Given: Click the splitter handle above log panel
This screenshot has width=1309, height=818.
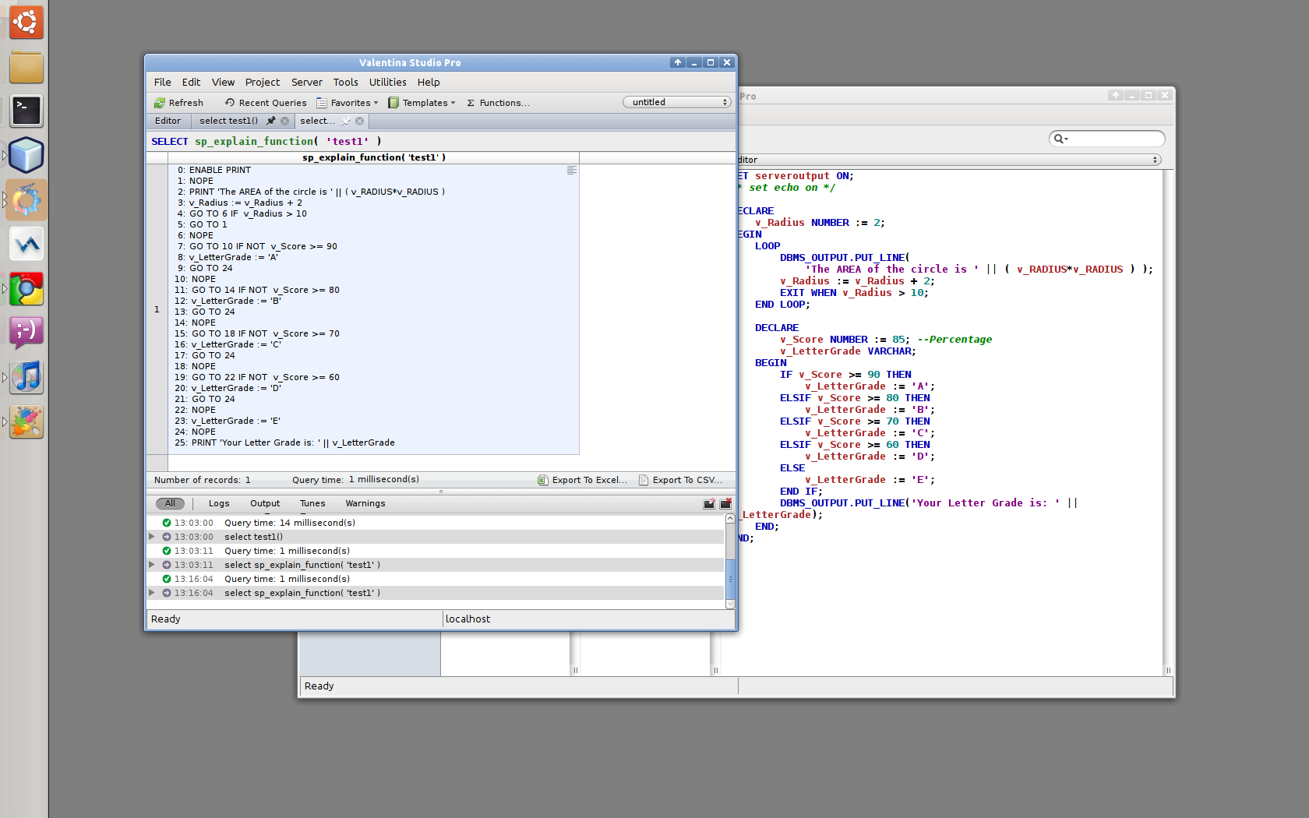Looking at the screenshot, I should coord(440,492).
